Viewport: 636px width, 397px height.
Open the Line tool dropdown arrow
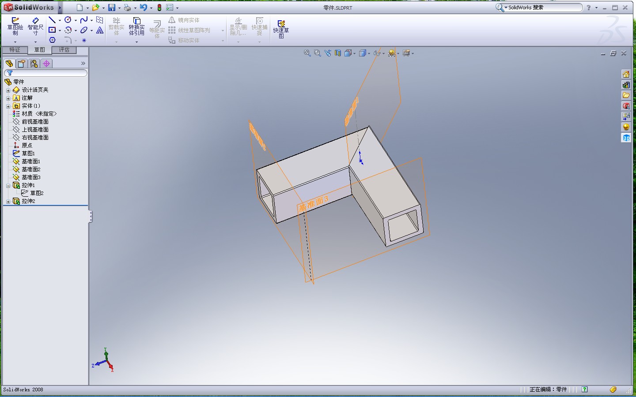60,20
